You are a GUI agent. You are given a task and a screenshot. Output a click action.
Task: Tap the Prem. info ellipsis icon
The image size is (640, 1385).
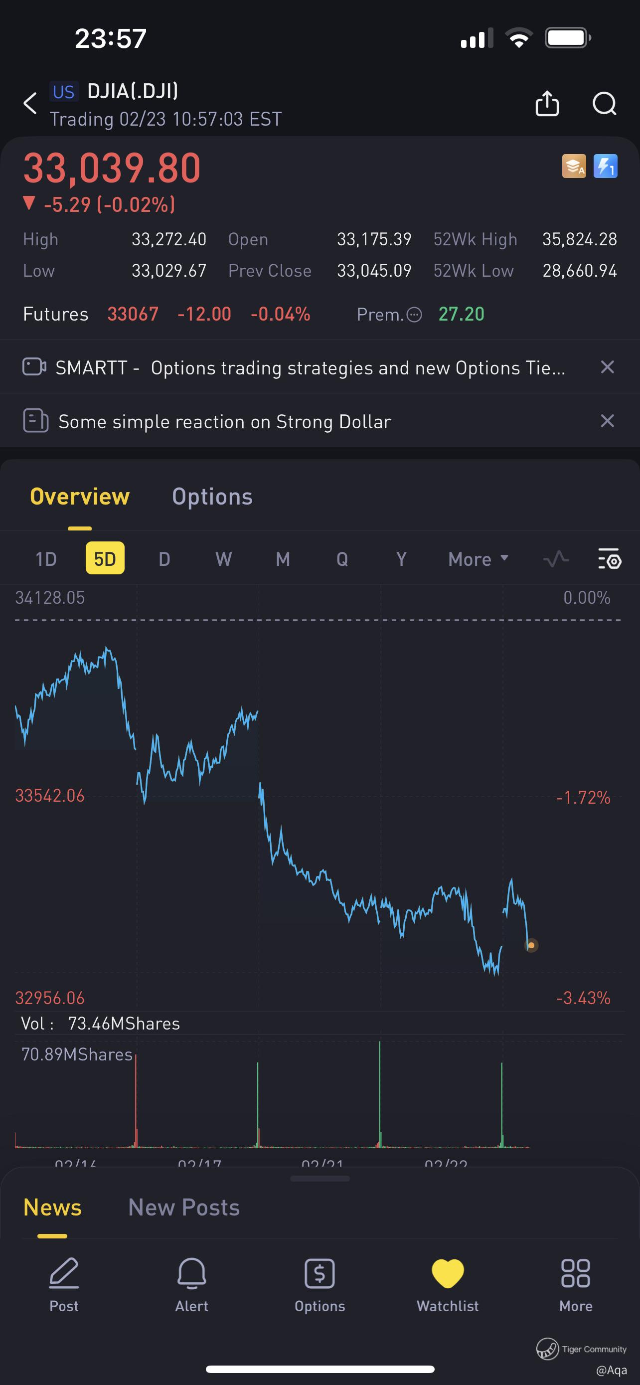coord(414,315)
